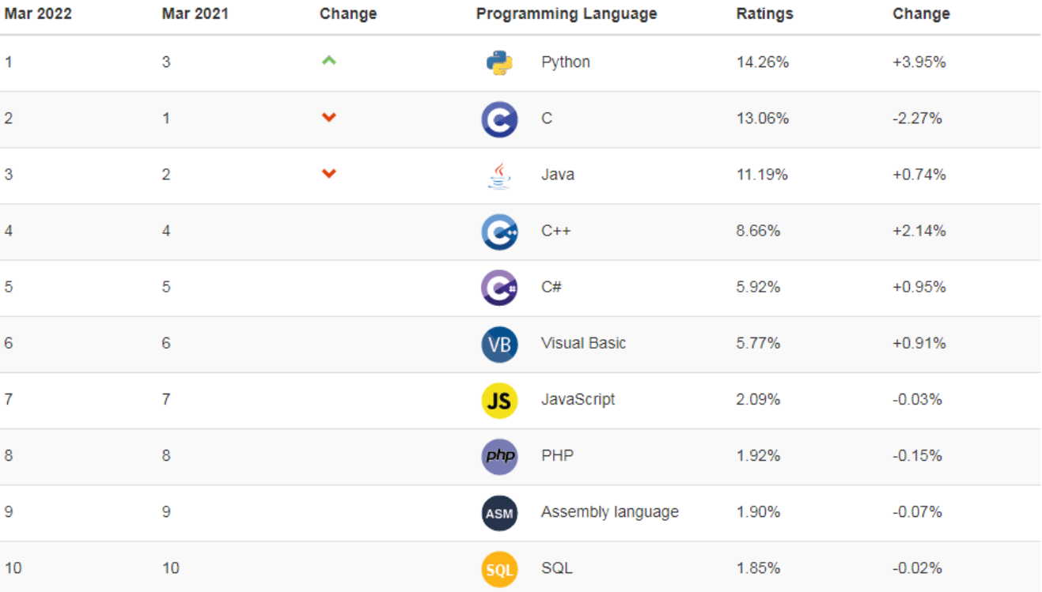Select the Visual Basic language name

point(583,343)
